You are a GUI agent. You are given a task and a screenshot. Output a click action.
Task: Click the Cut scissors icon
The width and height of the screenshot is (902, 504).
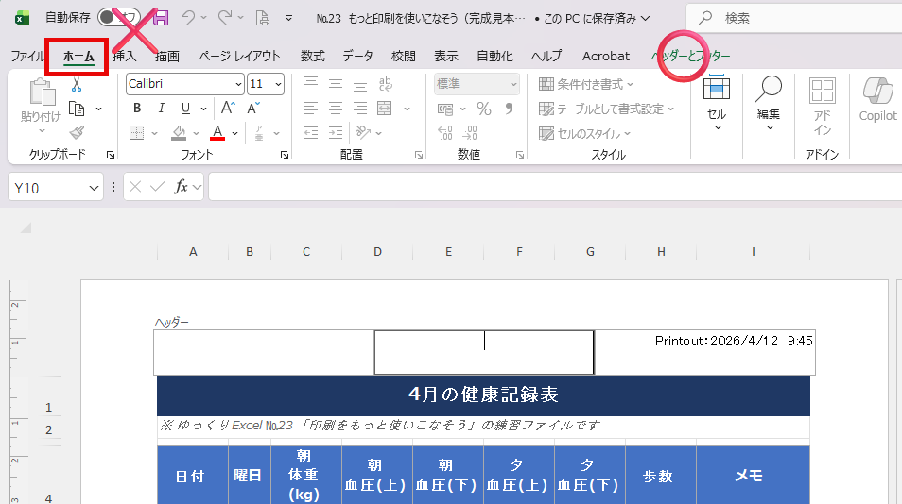coord(77,85)
